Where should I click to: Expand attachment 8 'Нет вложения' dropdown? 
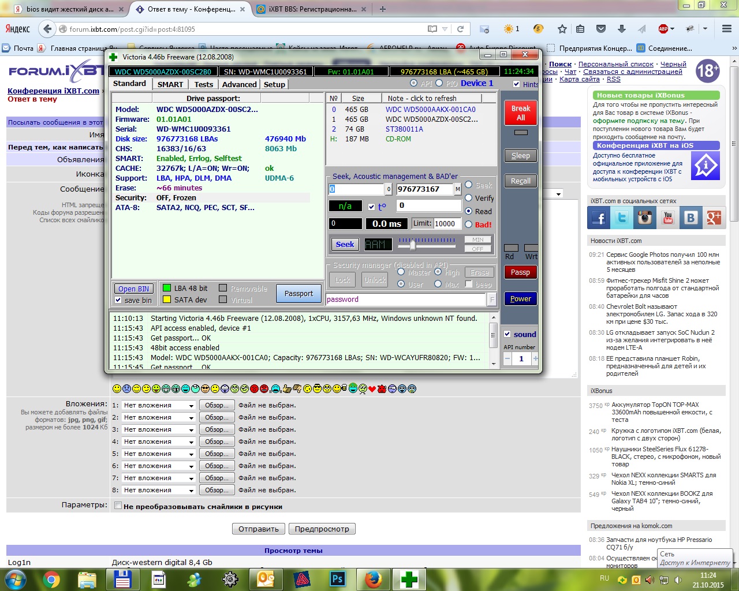[159, 490]
